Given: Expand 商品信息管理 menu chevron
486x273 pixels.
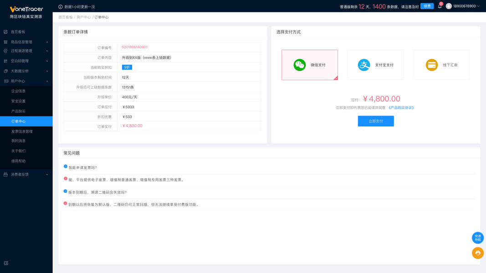Looking at the screenshot, I should (x=47, y=42).
